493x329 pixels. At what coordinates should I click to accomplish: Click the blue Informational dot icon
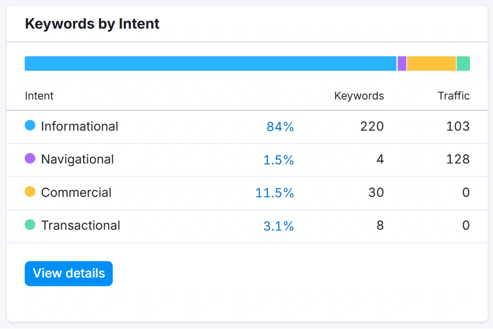pos(30,125)
